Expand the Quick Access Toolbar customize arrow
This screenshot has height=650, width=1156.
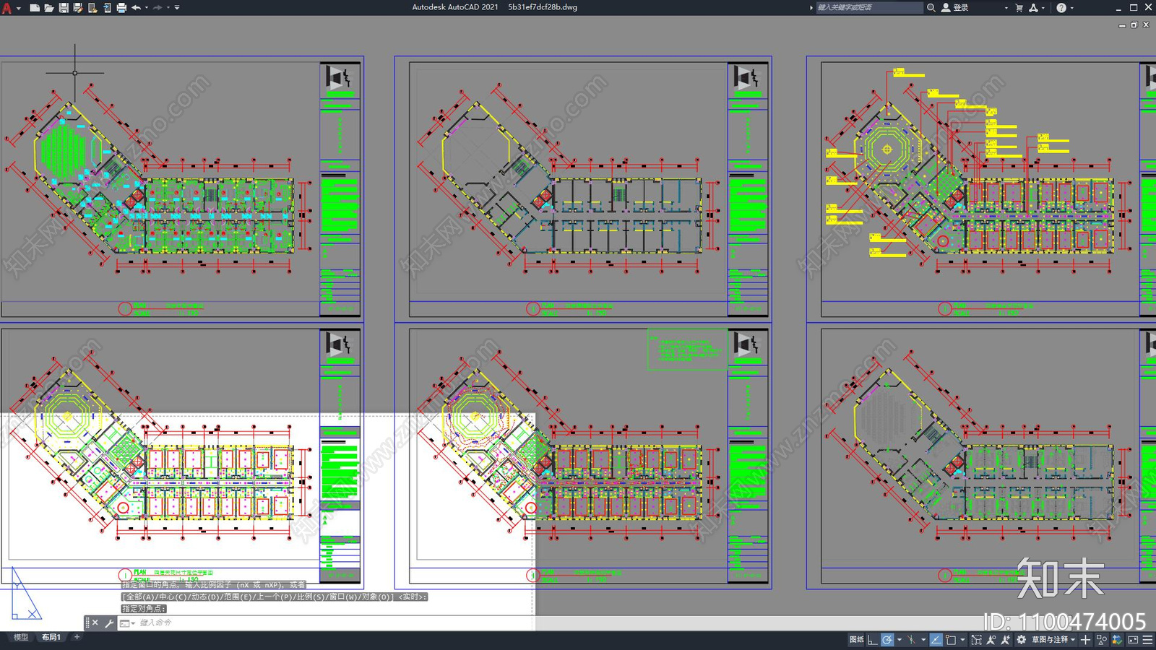[x=177, y=8]
